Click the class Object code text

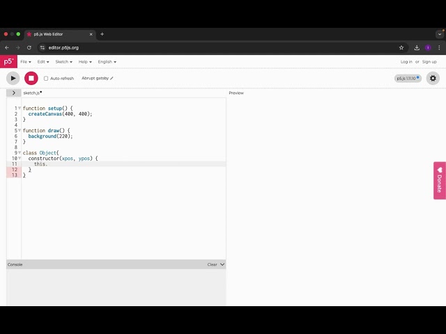[x=40, y=153]
